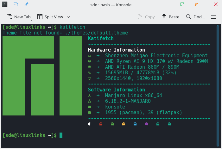Expand the Split View dropdown chevron

(68, 17)
